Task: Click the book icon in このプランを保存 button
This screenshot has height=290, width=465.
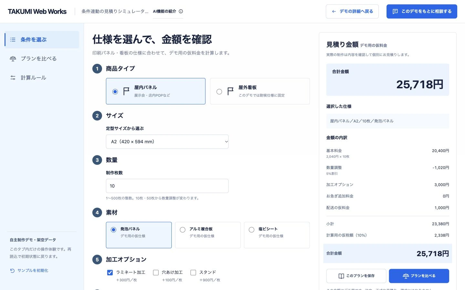Action: [x=341, y=276]
